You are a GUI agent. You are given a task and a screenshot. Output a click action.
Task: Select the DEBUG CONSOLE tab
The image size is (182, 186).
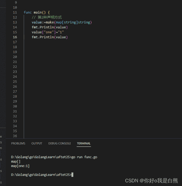click(x=60, y=144)
